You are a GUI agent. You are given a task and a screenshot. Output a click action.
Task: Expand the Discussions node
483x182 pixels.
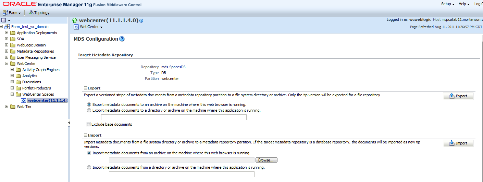coord(12,82)
